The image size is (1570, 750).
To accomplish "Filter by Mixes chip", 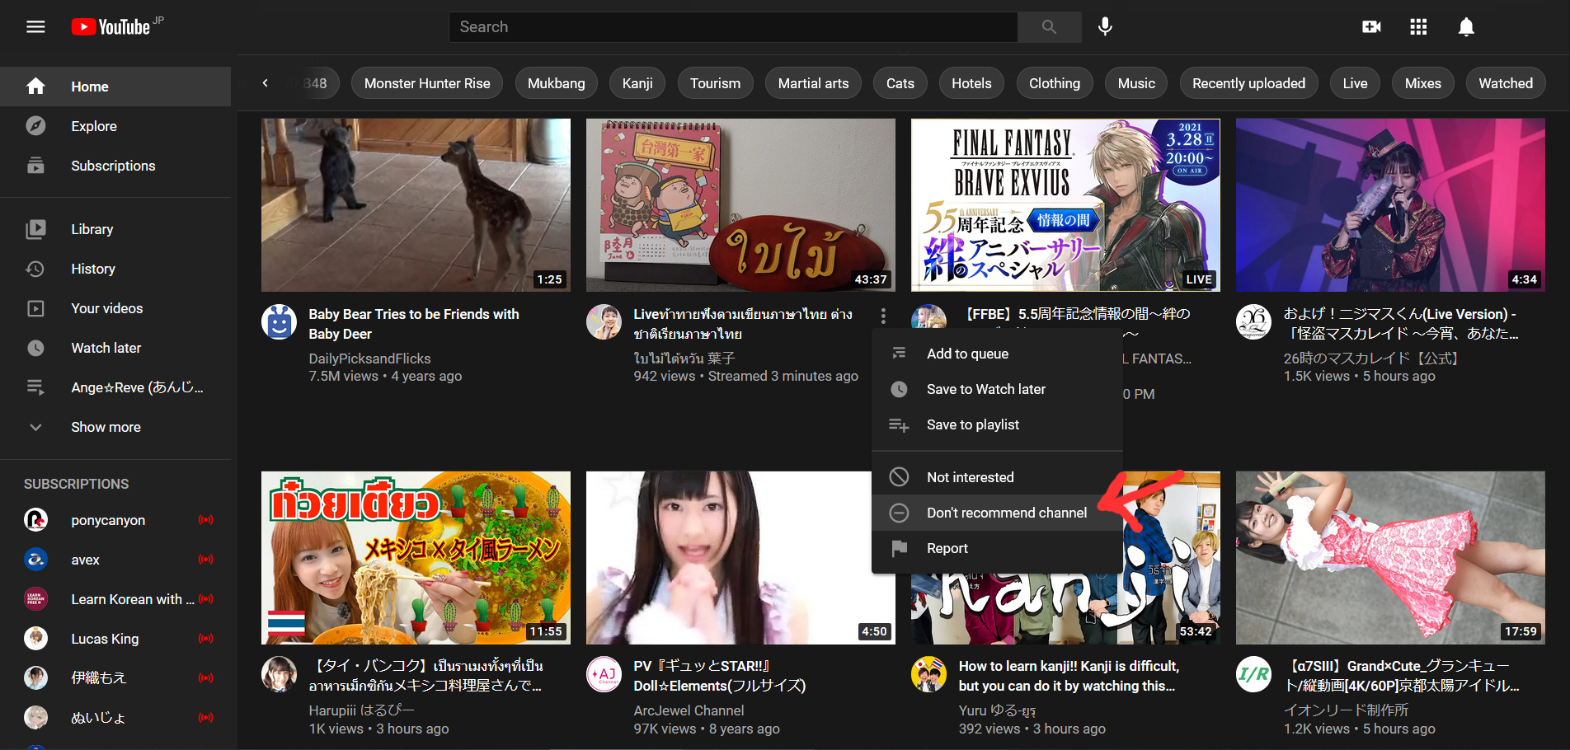I will 1423,83.
